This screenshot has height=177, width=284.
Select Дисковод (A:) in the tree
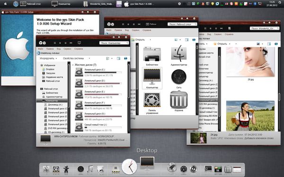[55, 105]
